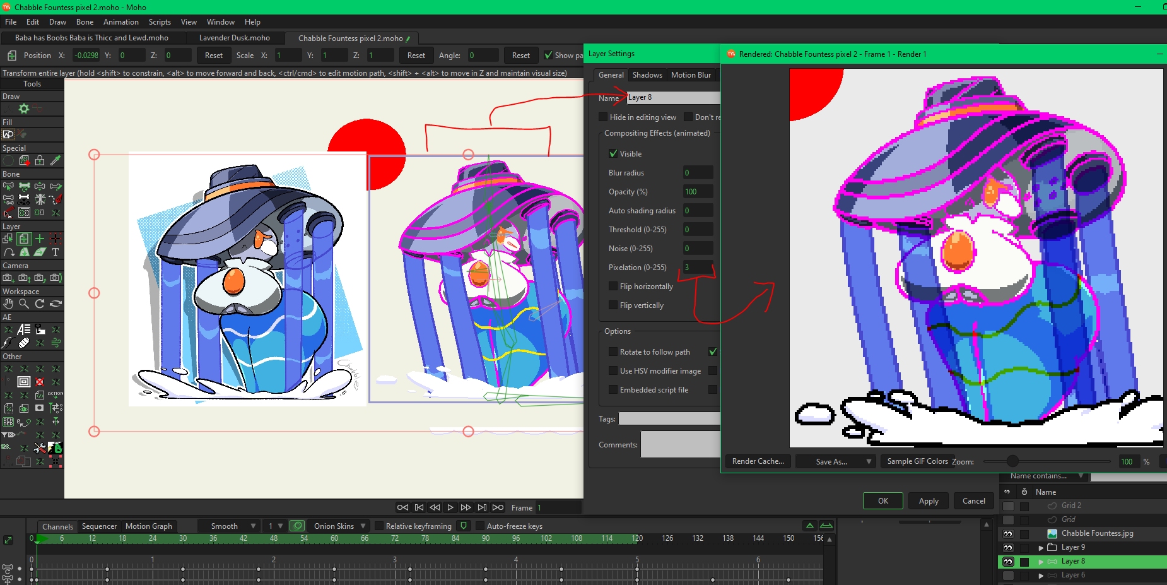
Task: Toggle the Visible checkbox in Layer Settings
Action: (613, 154)
